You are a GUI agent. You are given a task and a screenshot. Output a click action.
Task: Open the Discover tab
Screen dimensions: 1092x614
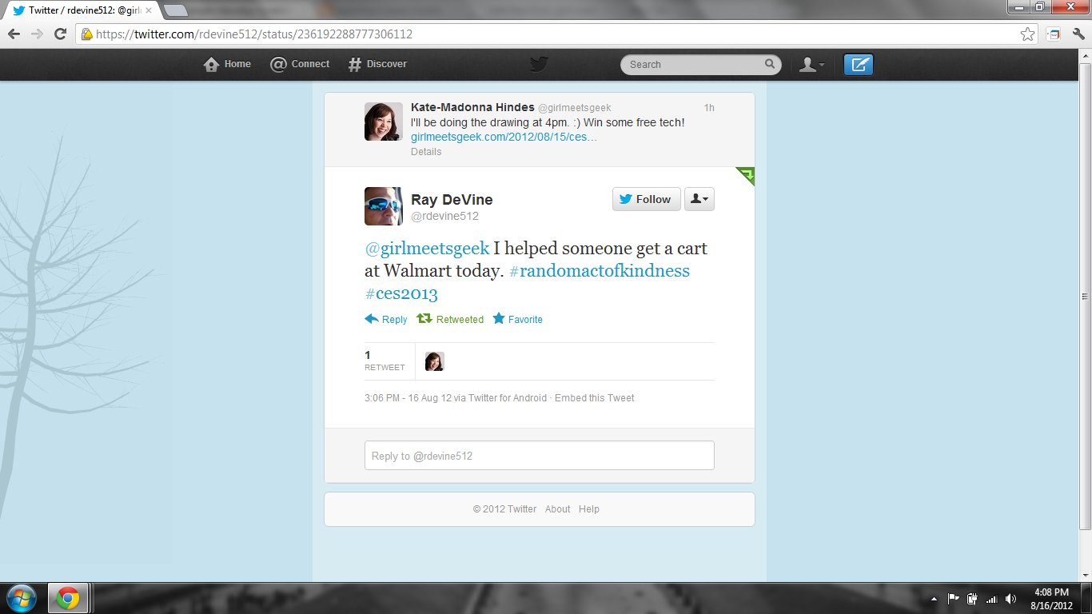pos(377,64)
